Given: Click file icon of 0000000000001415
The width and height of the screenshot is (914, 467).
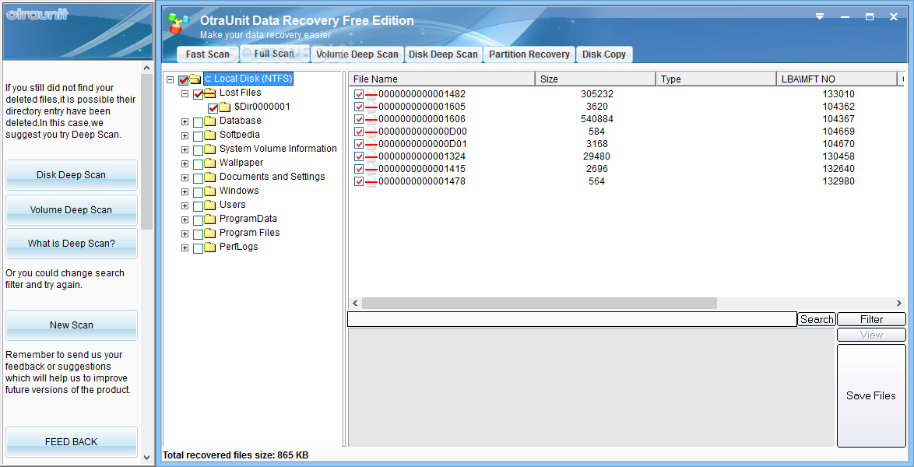Looking at the screenshot, I should [371, 168].
